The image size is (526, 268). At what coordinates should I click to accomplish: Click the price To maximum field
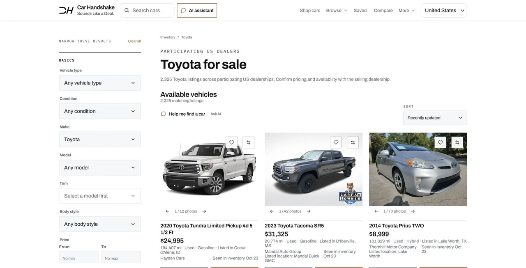121,257
